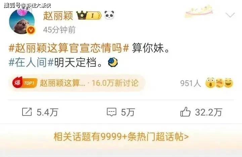Click the laughing face reaction emoji
Viewport: 242px width, 157px height.
(x=229, y=83)
